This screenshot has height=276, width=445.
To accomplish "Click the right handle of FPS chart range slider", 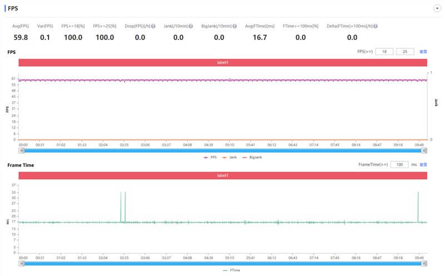I will [x=424, y=151].
